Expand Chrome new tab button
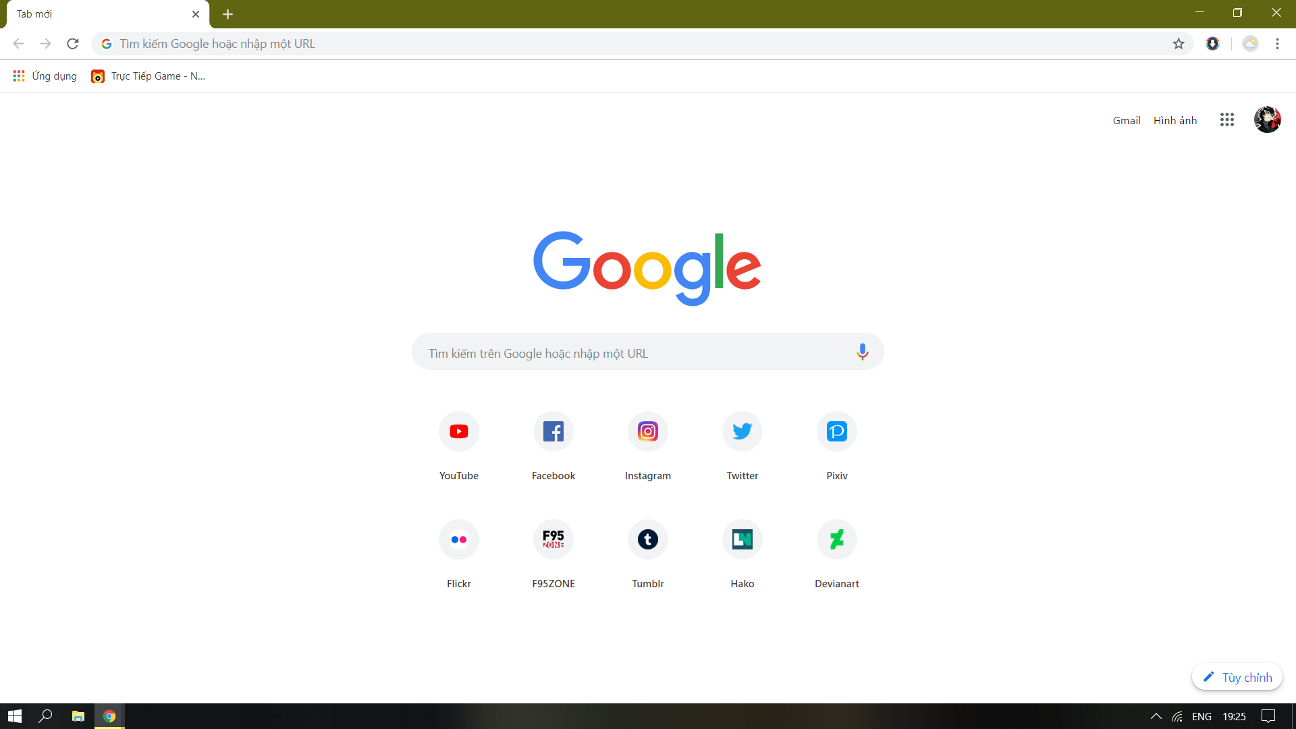1296x729 pixels. pos(228,14)
